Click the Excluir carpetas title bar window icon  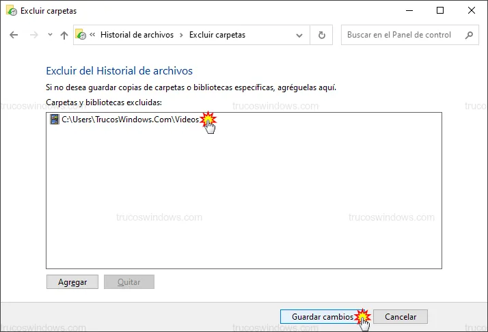10,10
